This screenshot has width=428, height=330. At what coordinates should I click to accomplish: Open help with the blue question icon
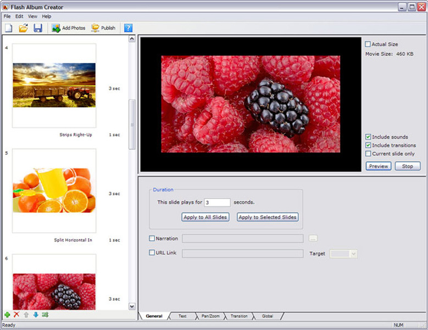pyautogui.click(x=129, y=28)
